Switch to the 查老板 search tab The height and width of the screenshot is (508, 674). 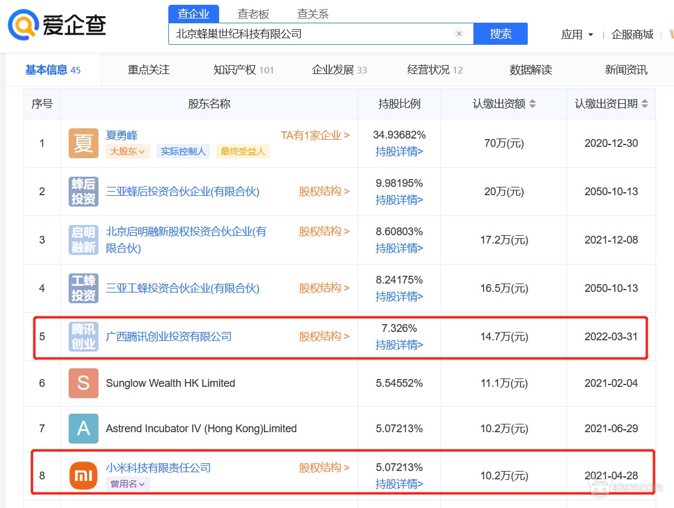(x=253, y=13)
